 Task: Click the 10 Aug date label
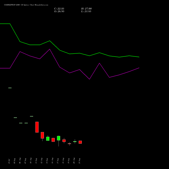[31, 161]
